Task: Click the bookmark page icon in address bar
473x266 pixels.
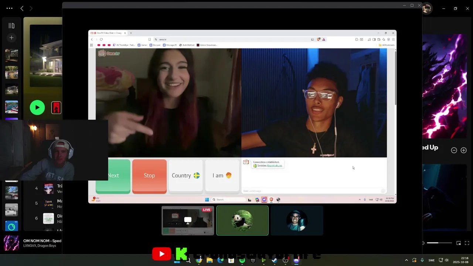Action: [x=150, y=40]
